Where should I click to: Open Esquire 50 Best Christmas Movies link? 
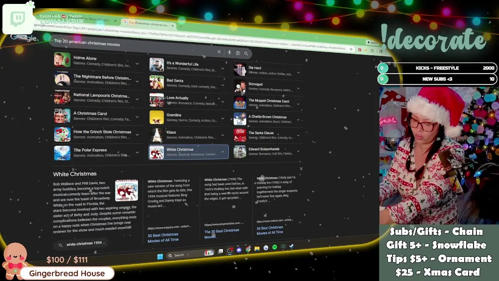tap(163, 237)
